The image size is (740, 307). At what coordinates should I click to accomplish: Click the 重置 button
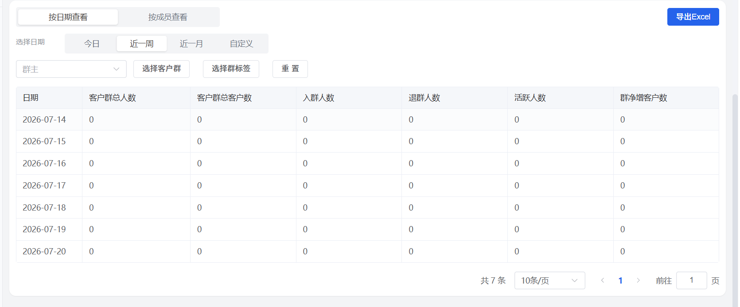pos(290,69)
